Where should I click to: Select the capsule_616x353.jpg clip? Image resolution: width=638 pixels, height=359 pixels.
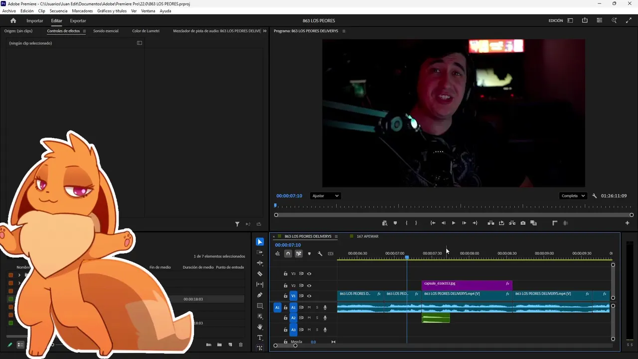467,285
